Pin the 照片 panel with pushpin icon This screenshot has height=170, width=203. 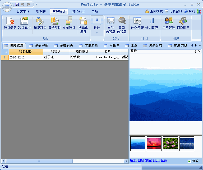pos(196,51)
